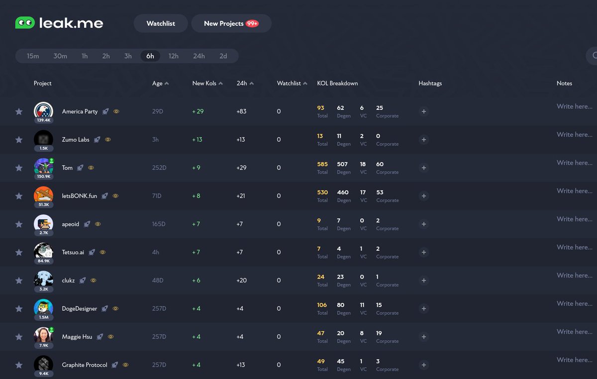Screen dimensions: 597x379
Task: Click the rocket icon next to DogeDesigner
Action: 105,308
